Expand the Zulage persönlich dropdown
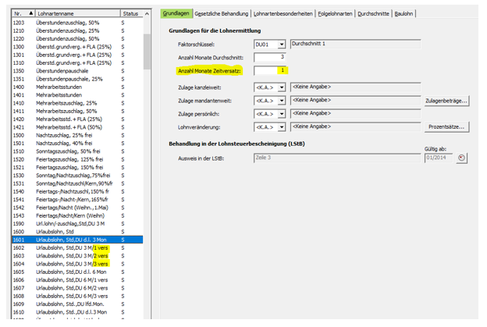The height and width of the screenshot is (327, 487). [281, 113]
